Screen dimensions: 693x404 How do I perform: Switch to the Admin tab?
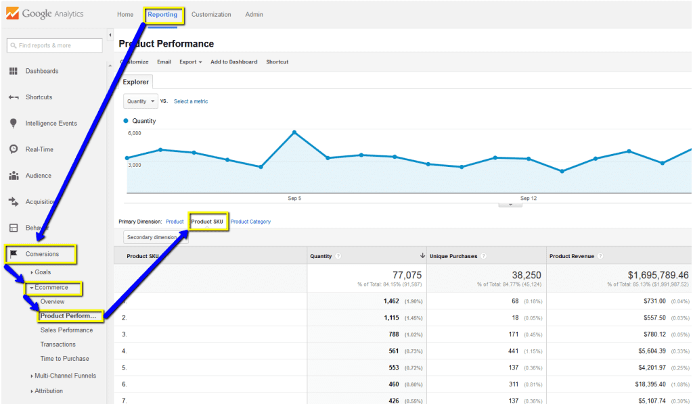[254, 15]
